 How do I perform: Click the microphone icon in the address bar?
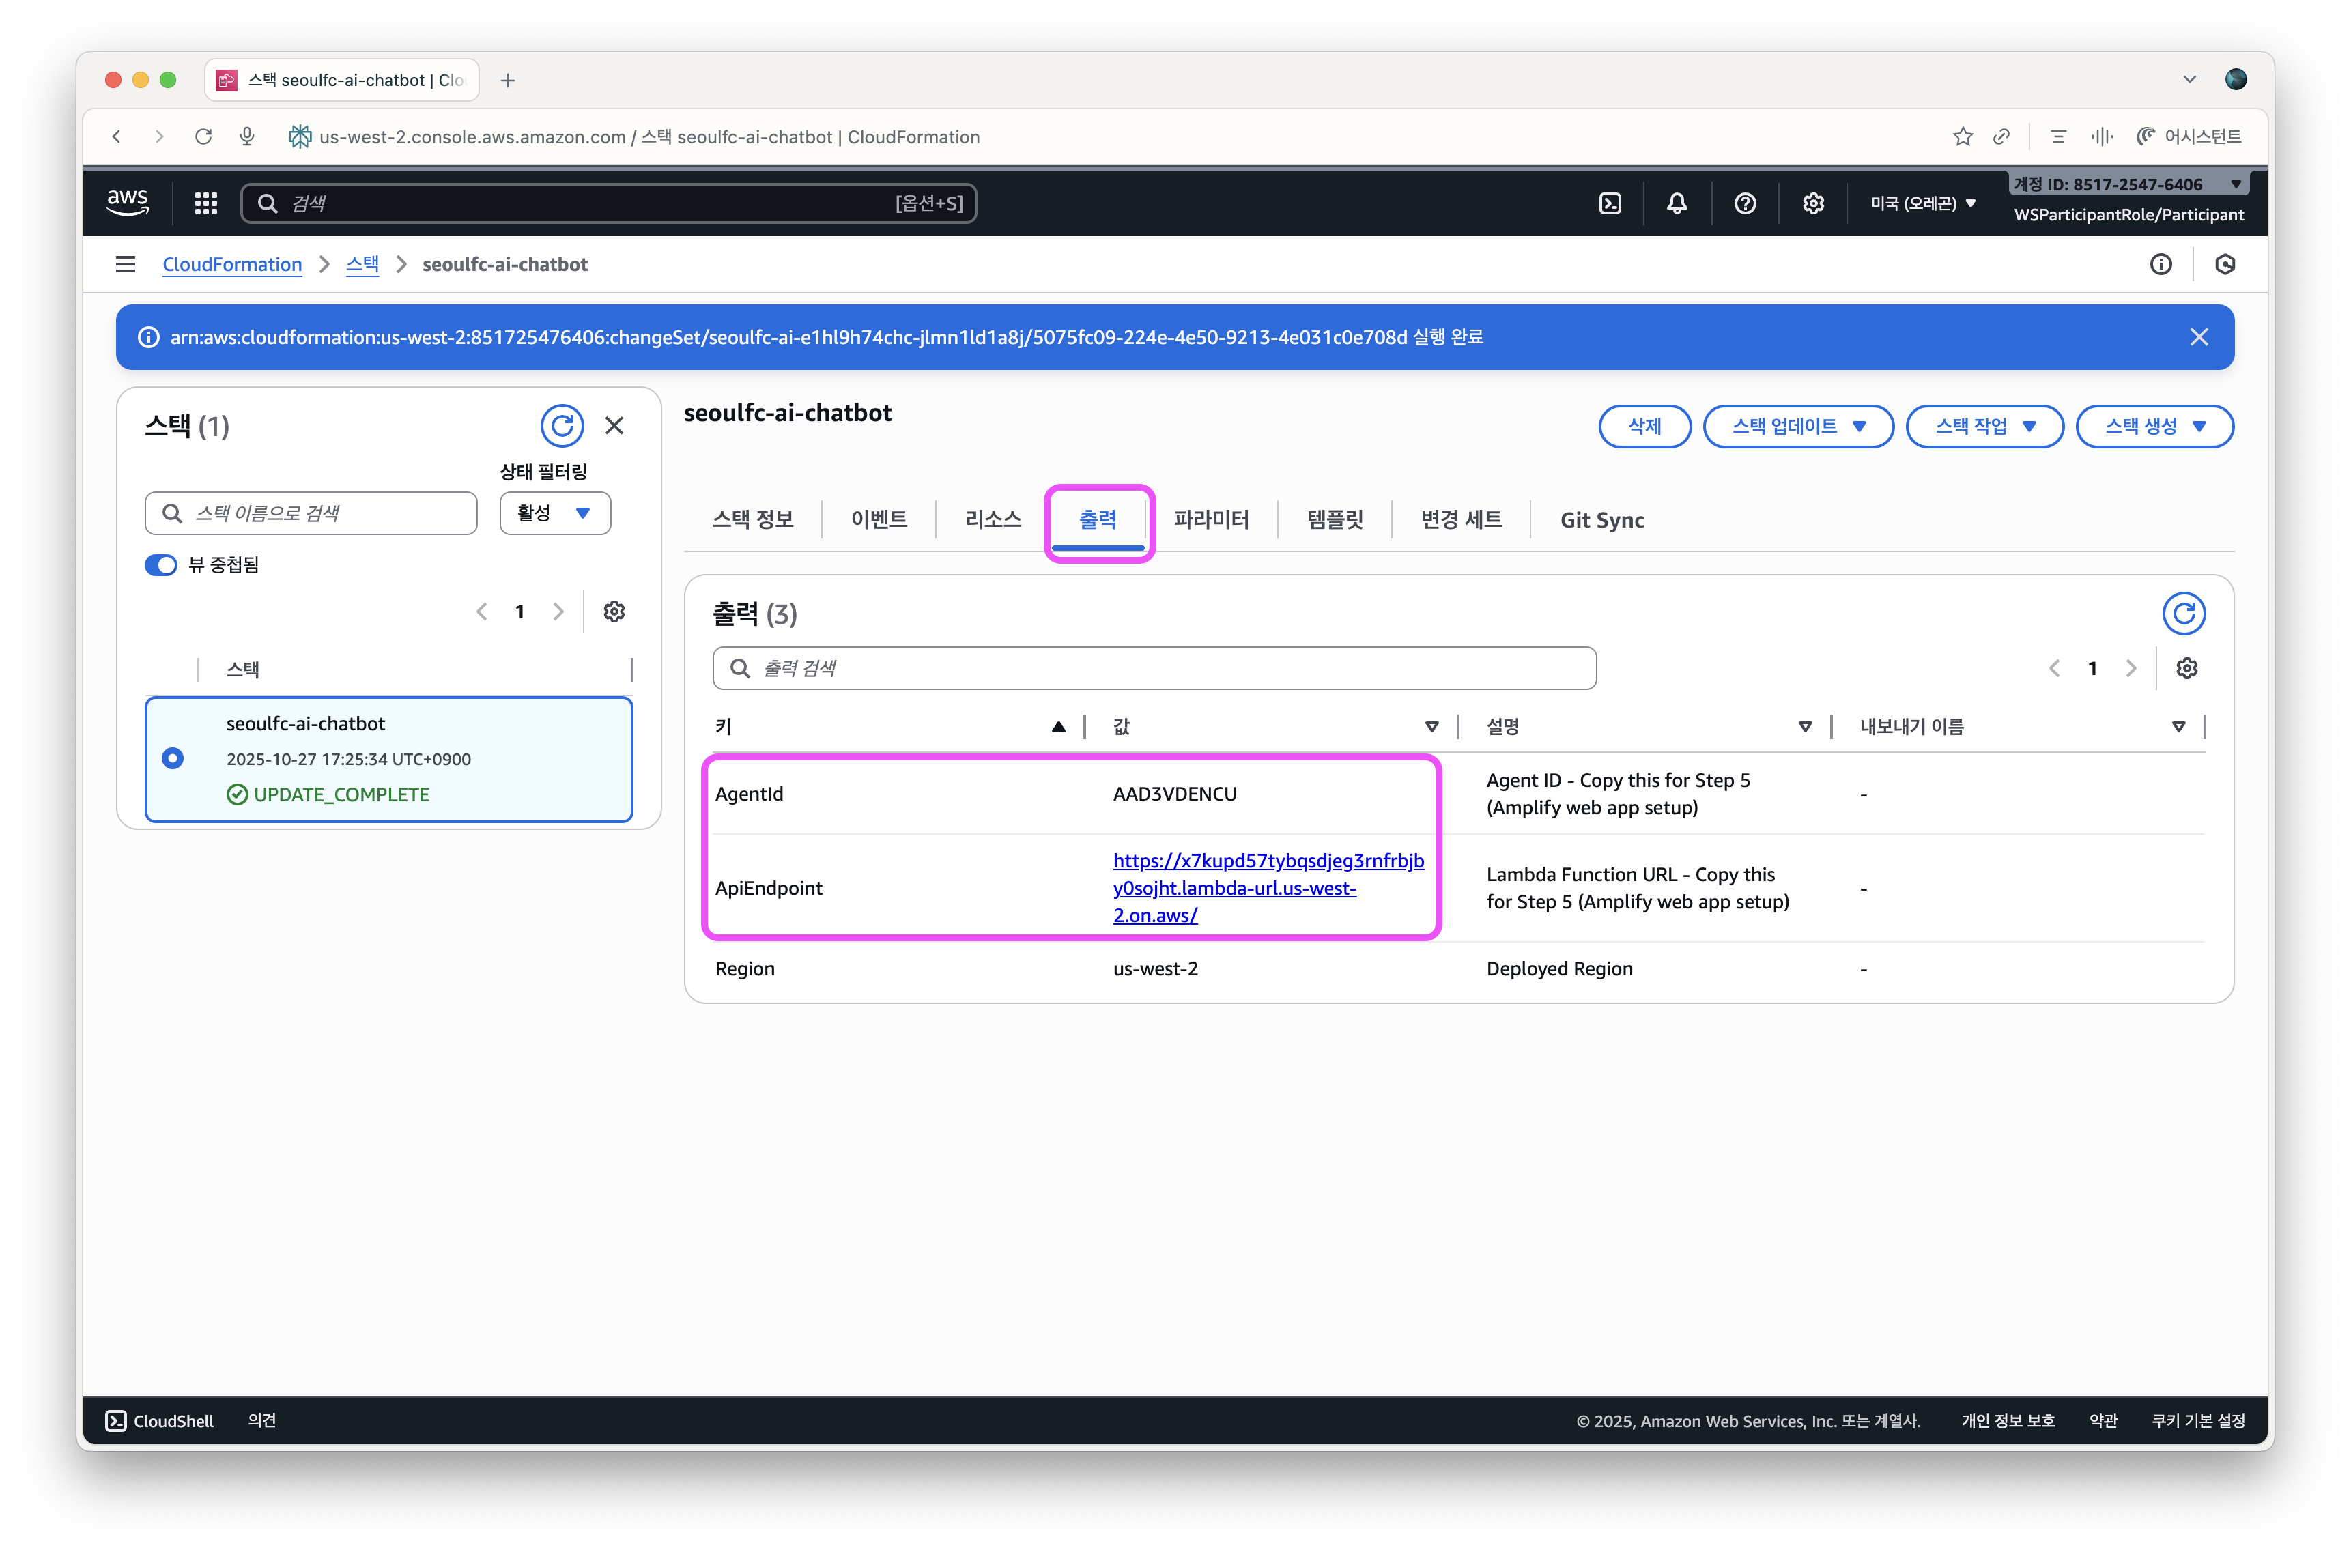click(248, 136)
